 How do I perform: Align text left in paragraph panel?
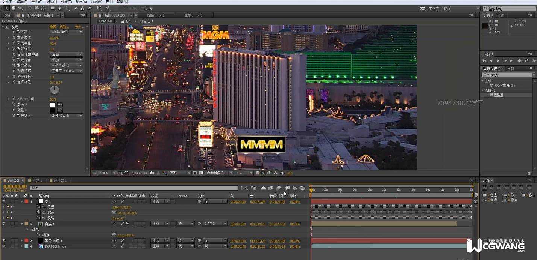point(485,187)
